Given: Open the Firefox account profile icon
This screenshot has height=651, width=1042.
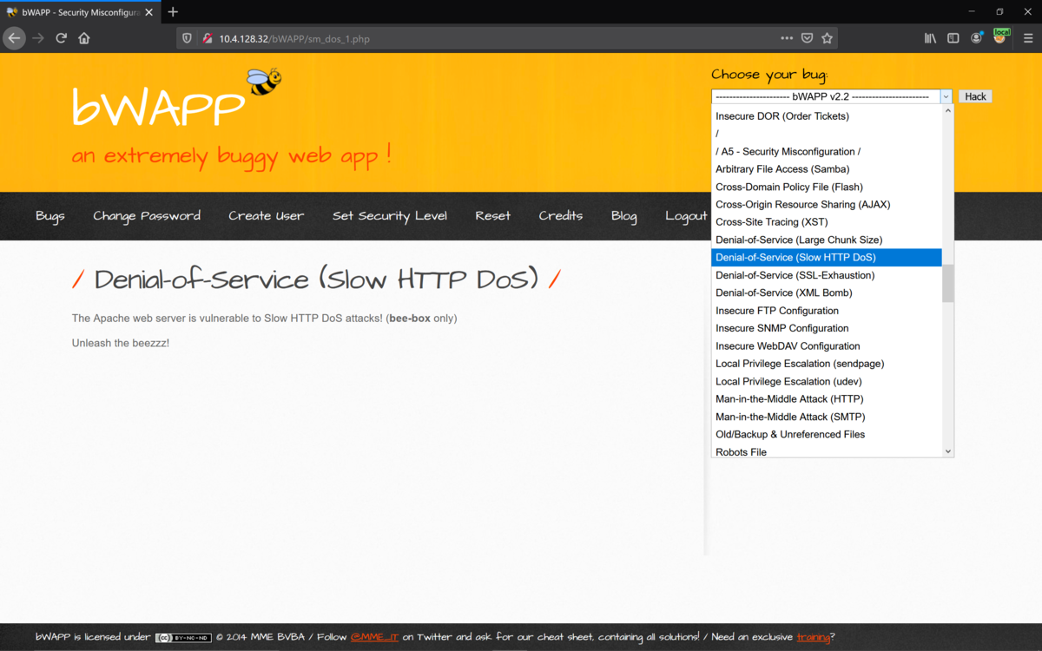Looking at the screenshot, I should [976, 37].
